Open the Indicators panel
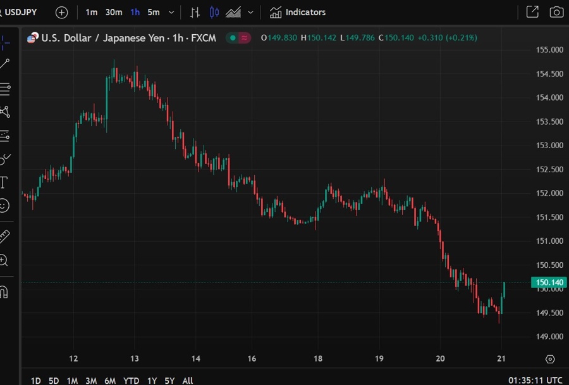This screenshot has height=385, width=569. [x=298, y=12]
